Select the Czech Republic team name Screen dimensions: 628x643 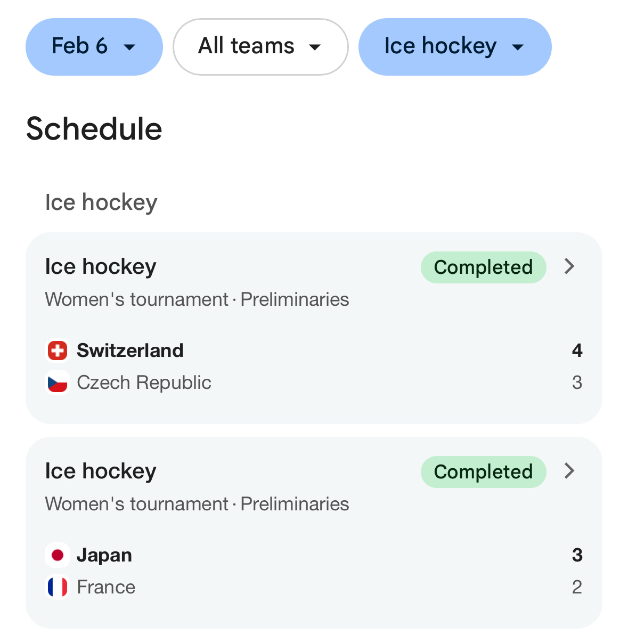tap(144, 382)
